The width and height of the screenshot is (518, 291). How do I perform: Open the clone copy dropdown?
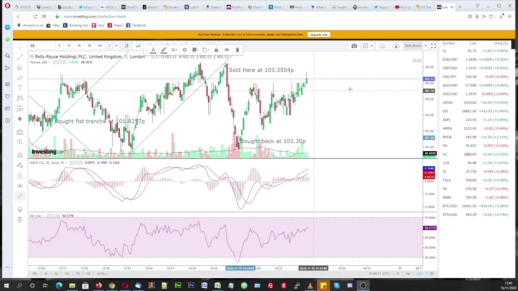pyautogui.click(x=206, y=50)
